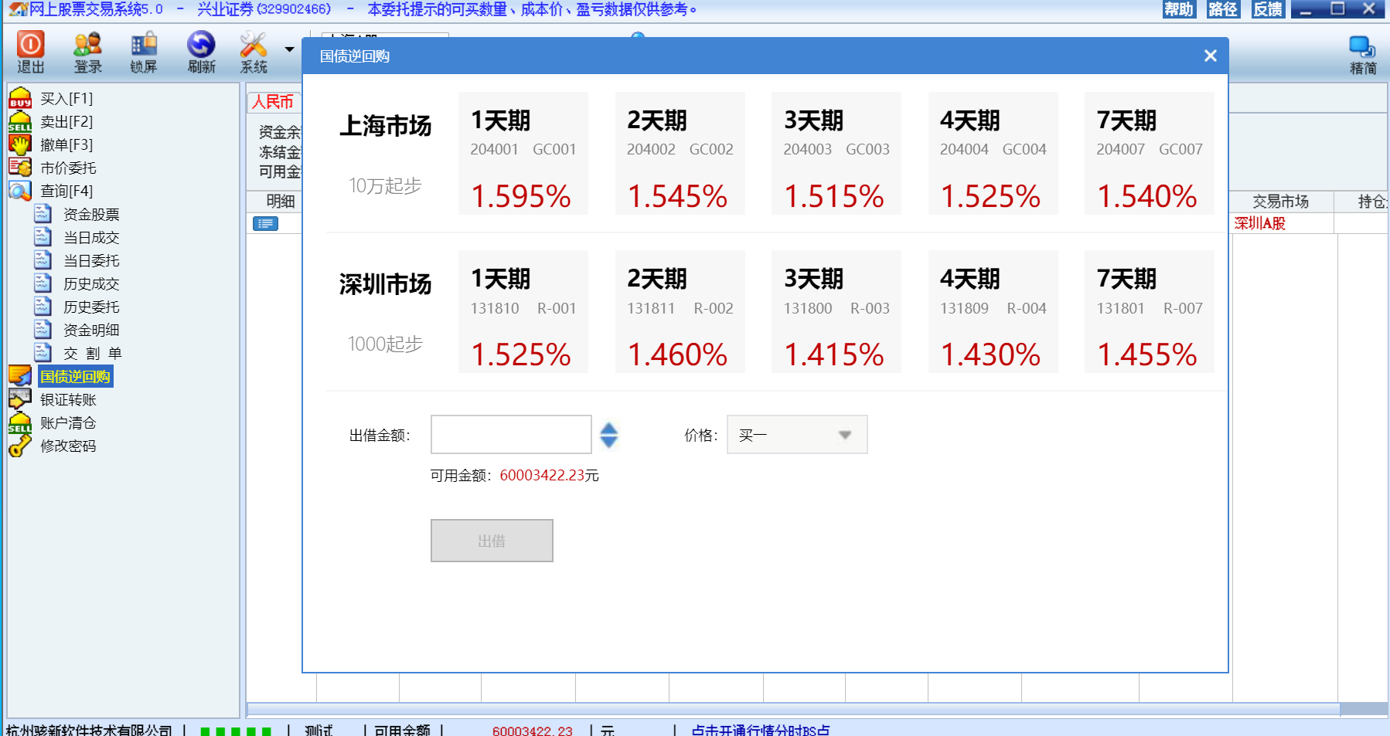Select 卖出[F2] sell item in sidebar
Image resolution: width=1390 pixels, height=736 pixels.
[66, 122]
